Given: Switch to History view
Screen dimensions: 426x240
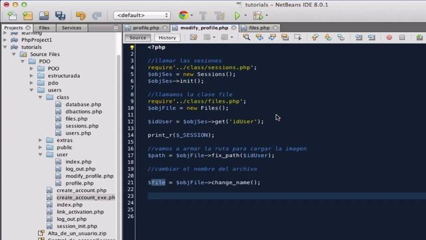Looking at the screenshot, I should click(x=167, y=37).
